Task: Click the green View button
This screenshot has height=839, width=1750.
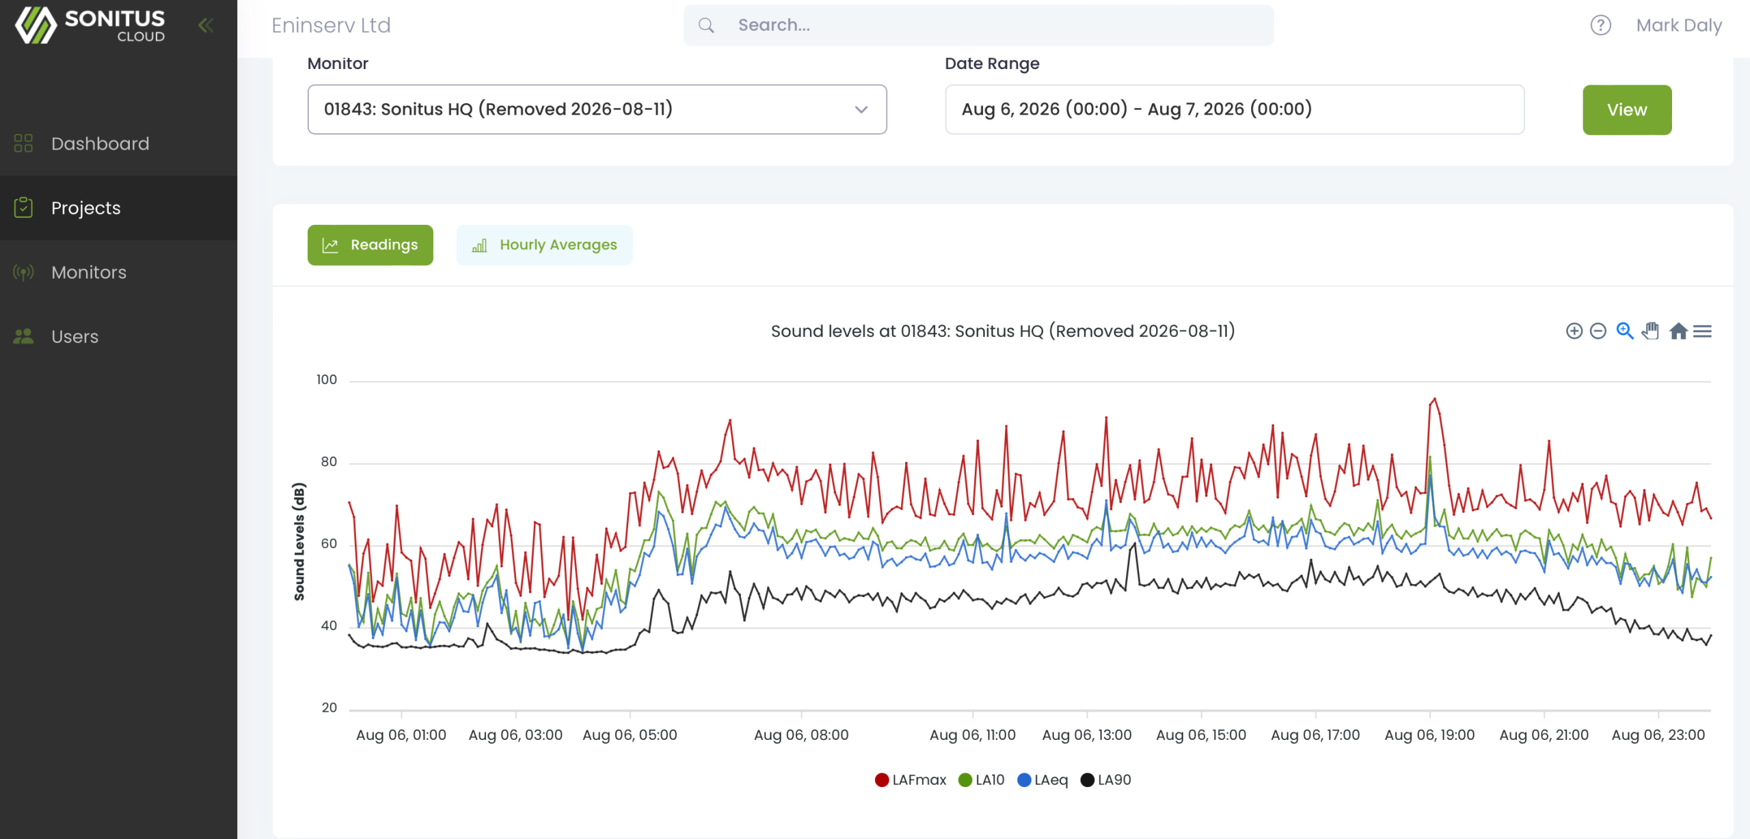Action: coord(1627,109)
